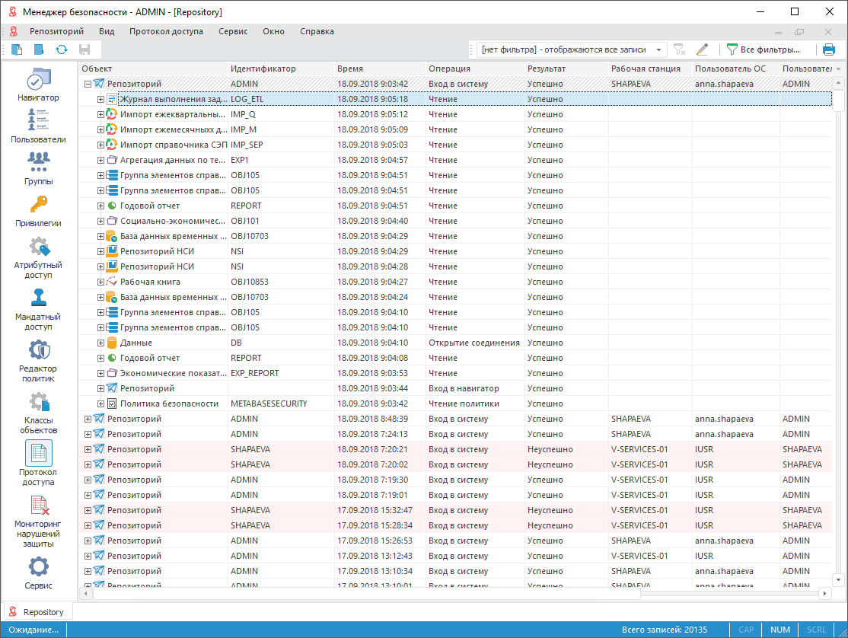Open Object classes (Классы объектов)

pos(38,413)
